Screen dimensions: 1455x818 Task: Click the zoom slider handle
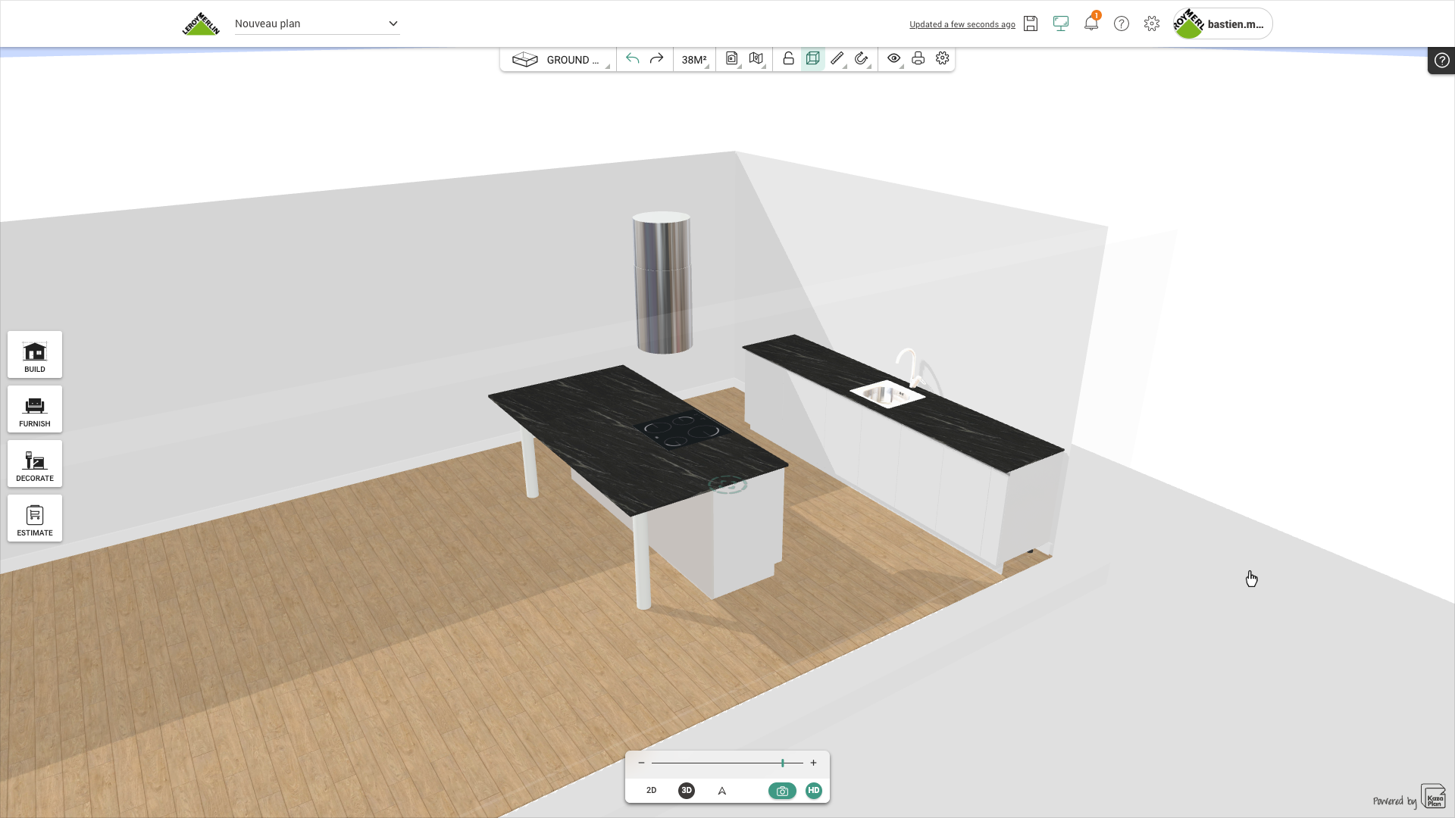[x=783, y=763]
